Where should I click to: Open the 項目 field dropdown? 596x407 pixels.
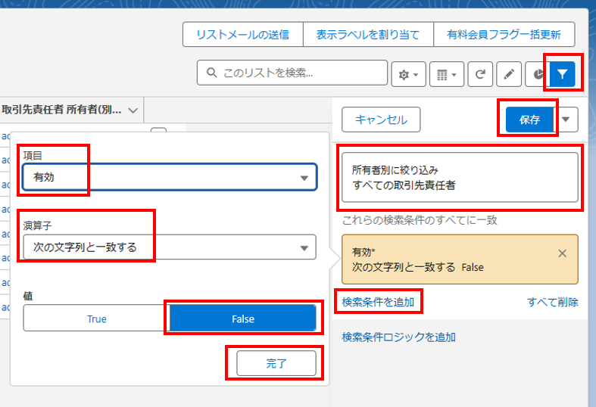click(x=170, y=177)
